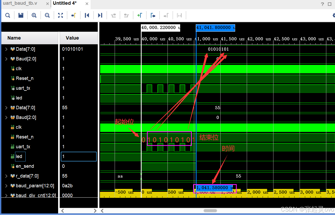Save the waveform configuration
This screenshot has height=215, width=335.
(21, 15)
